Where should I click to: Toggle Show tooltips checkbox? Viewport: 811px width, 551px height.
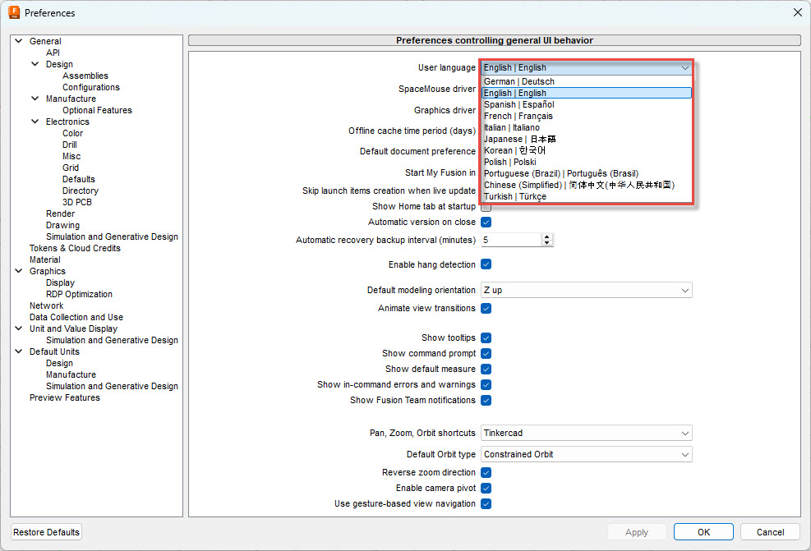pos(486,337)
